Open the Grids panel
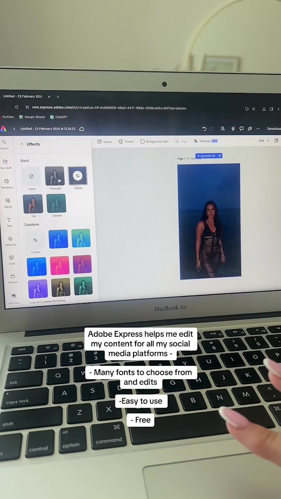 tap(12, 260)
